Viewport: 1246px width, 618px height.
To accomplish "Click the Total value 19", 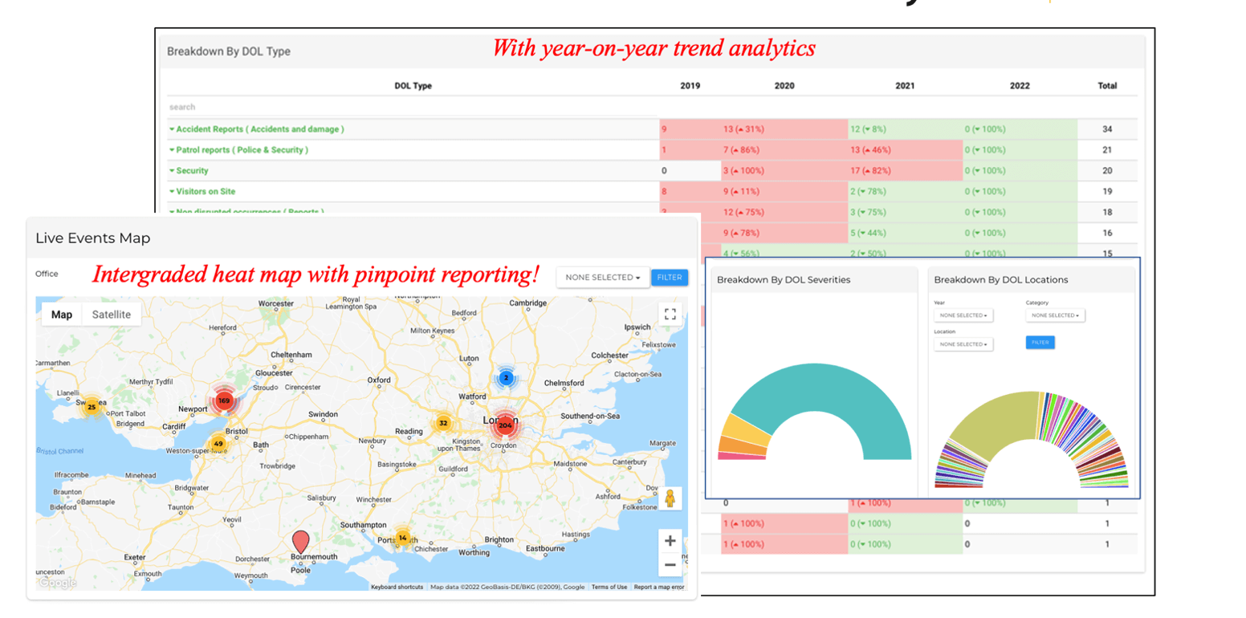I will 1107,191.
